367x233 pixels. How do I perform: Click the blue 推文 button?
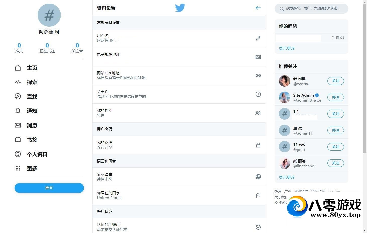(49, 188)
